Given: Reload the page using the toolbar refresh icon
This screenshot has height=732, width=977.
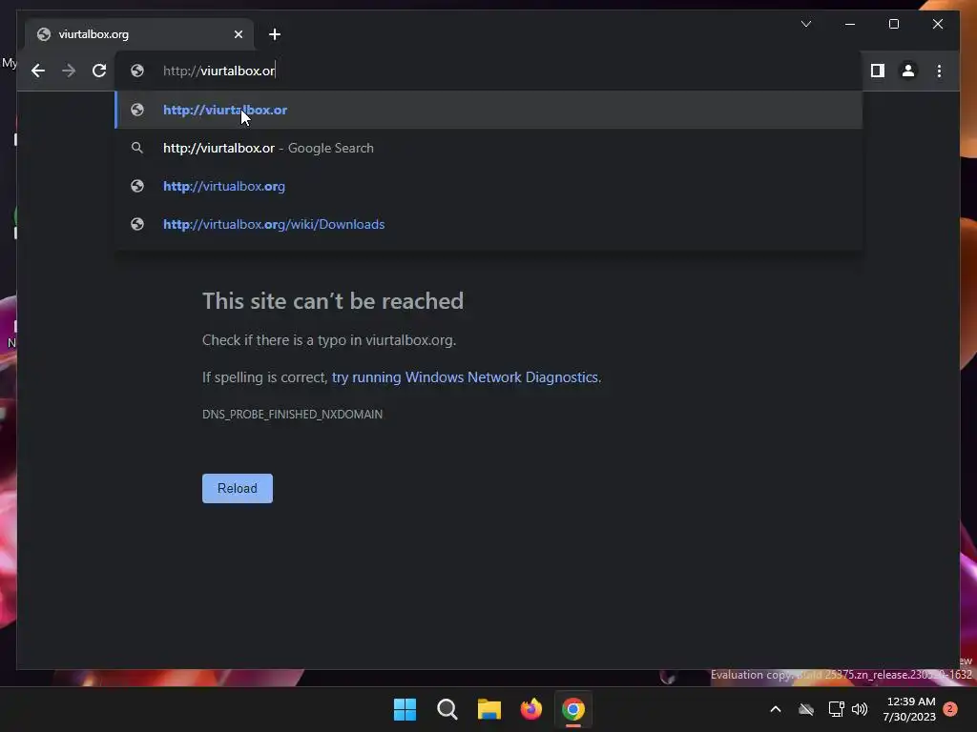Looking at the screenshot, I should pyautogui.click(x=99, y=71).
